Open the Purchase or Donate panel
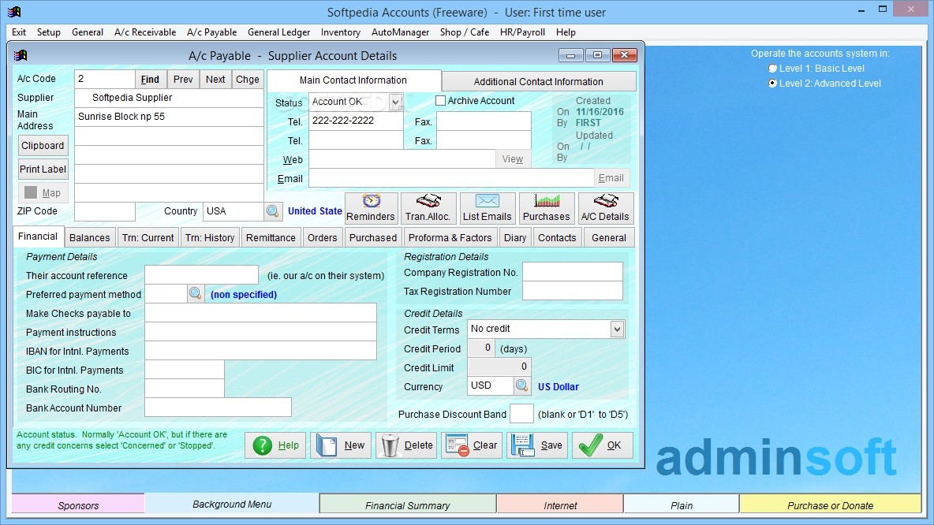This screenshot has height=525, width=934. tap(831, 505)
